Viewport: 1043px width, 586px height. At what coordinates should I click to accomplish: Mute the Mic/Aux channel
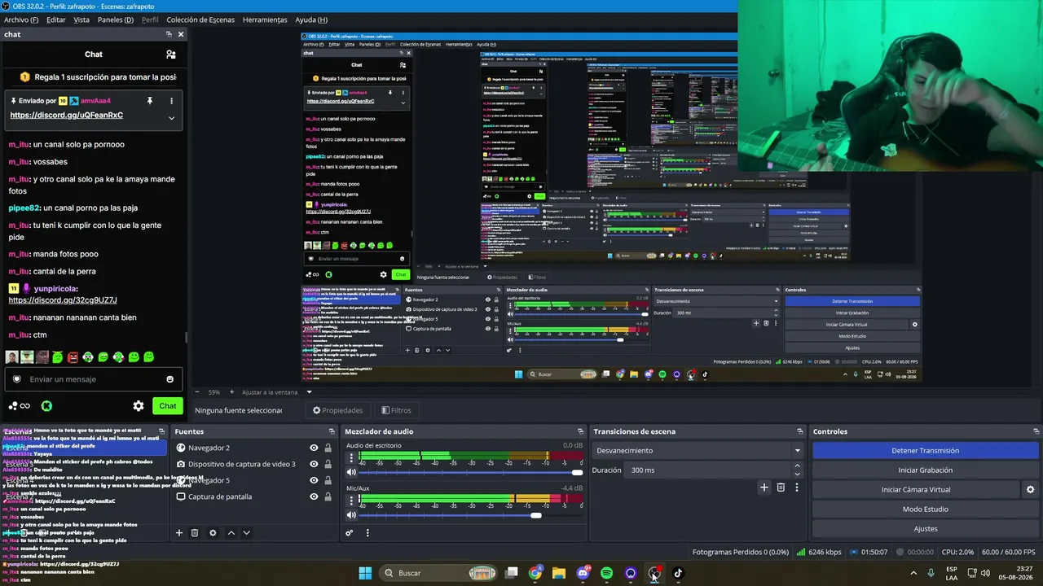(x=351, y=514)
